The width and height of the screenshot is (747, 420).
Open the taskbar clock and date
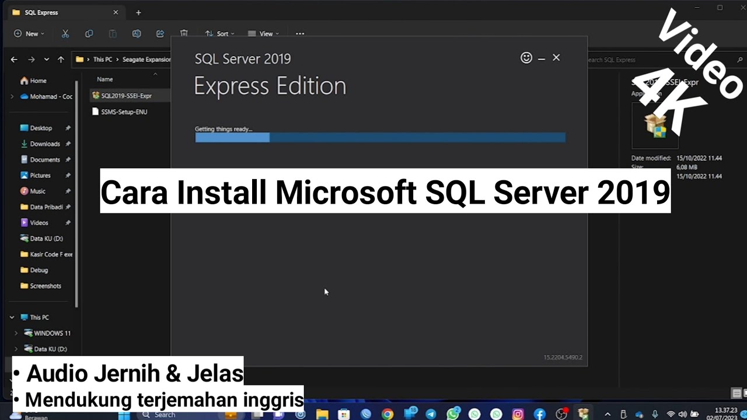(x=721, y=415)
